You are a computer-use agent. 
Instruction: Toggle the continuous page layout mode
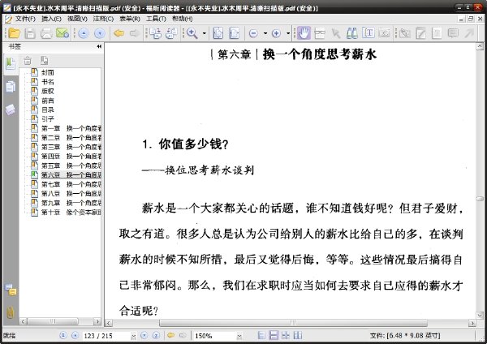click(274, 335)
